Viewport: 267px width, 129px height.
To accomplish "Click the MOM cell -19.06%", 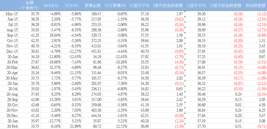I will [55, 62].
